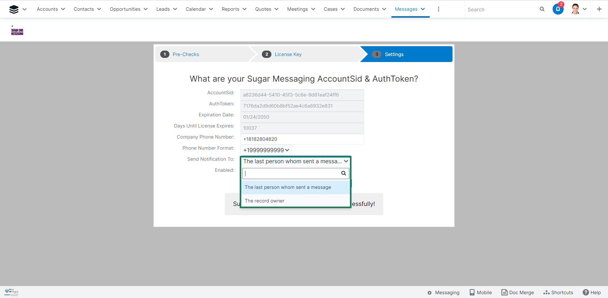Image resolution: width=608 pixels, height=298 pixels.
Task: Click the magnifier icon in dropdown search
Action: (343, 173)
